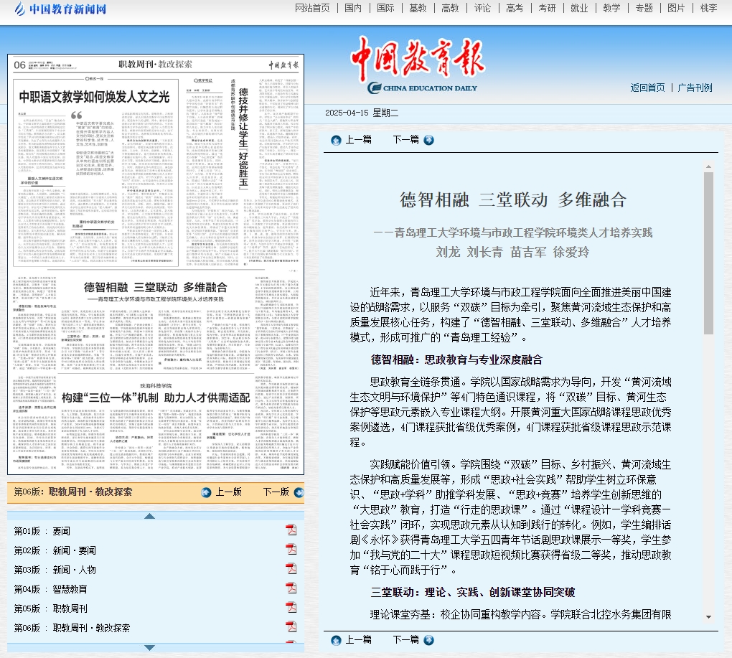The height and width of the screenshot is (658, 732).
Task: Download PDF of 第03版 新闻·人物
Action: (291, 569)
